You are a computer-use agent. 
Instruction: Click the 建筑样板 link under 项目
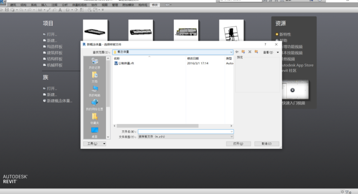[54, 53]
